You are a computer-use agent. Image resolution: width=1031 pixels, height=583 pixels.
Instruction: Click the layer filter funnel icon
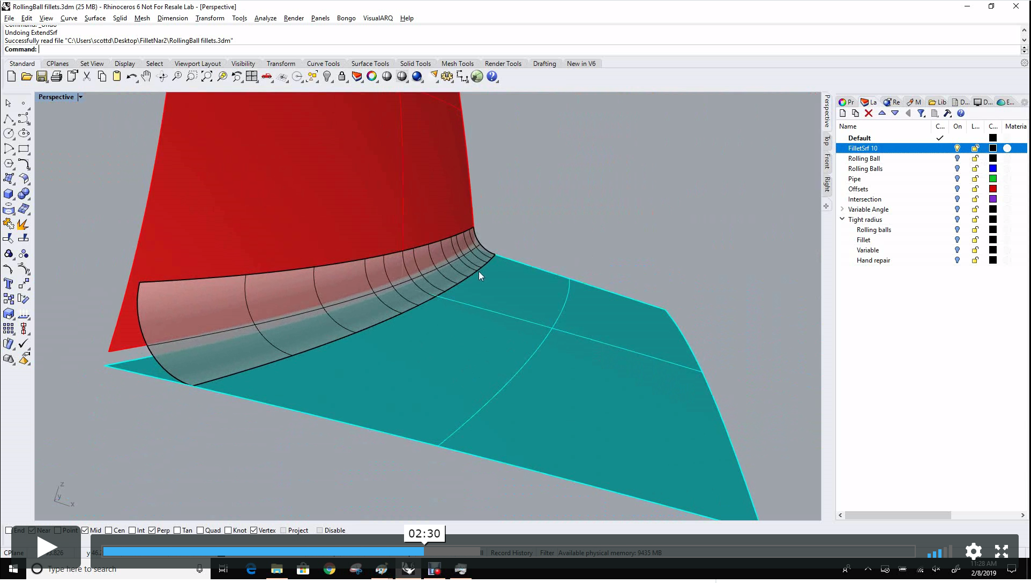[x=921, y=113]
